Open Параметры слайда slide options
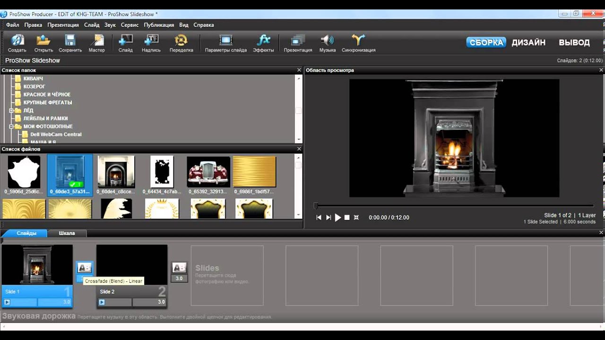Viewport: 605px width, 340px height. point(226,42)
